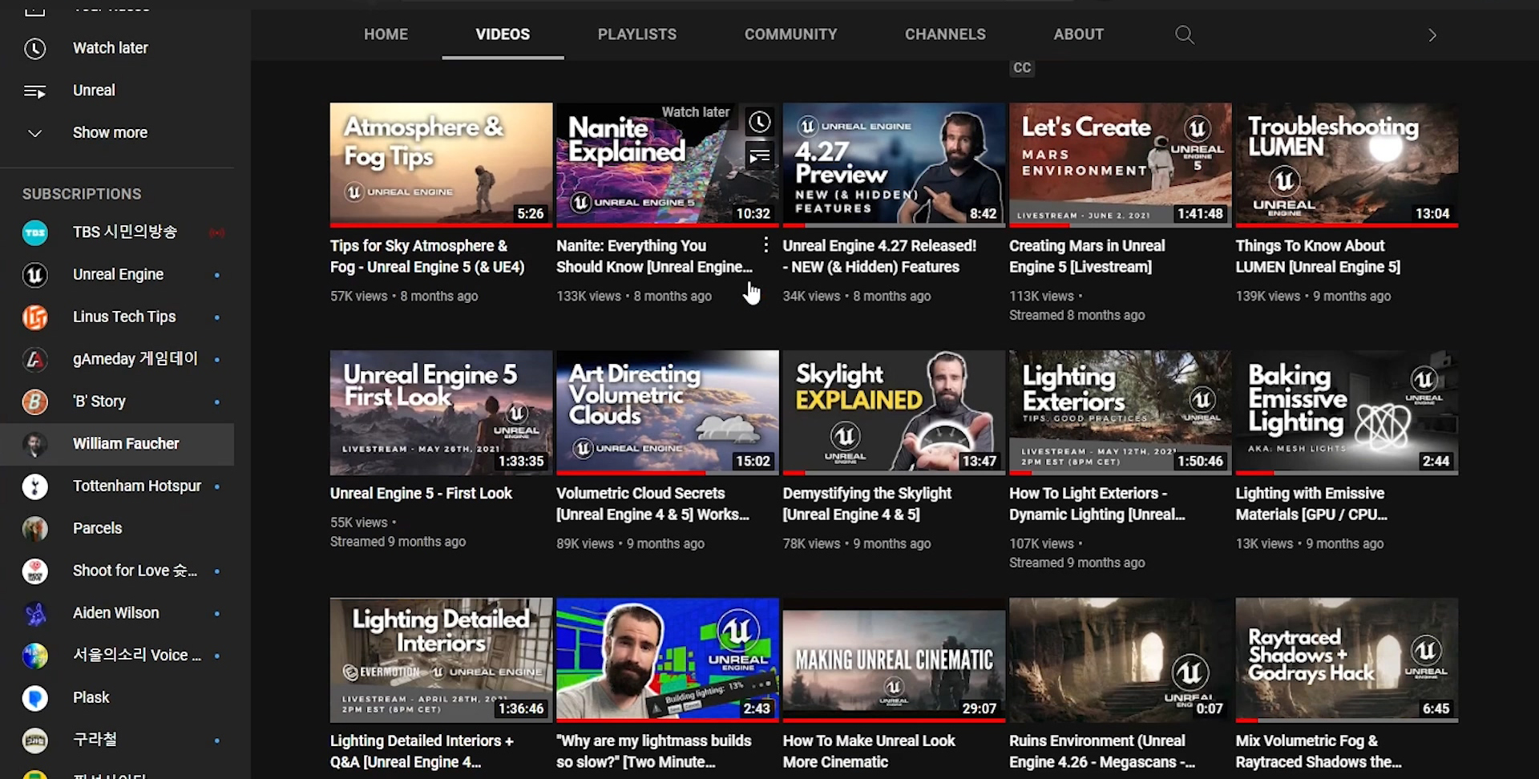Open the ABOUT tab
Image resolution: width=1539 pixels, height=779 pixels.
click(x=1078, y=34)
